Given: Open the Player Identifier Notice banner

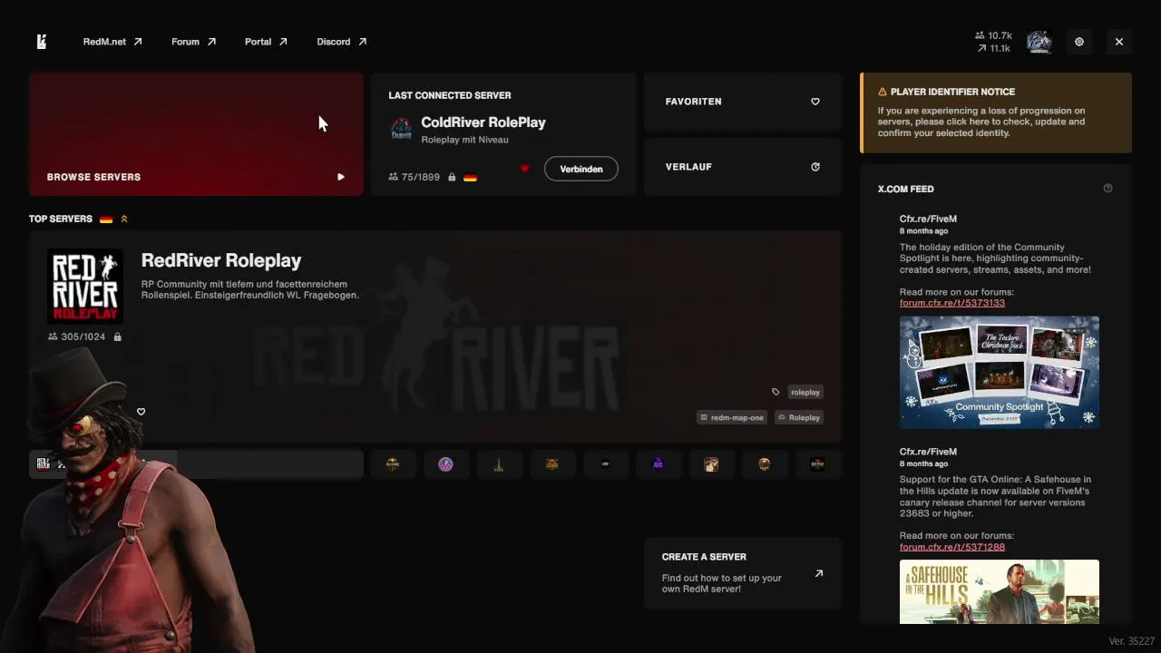Looking at the screenshot, I should tap(996, 112).
